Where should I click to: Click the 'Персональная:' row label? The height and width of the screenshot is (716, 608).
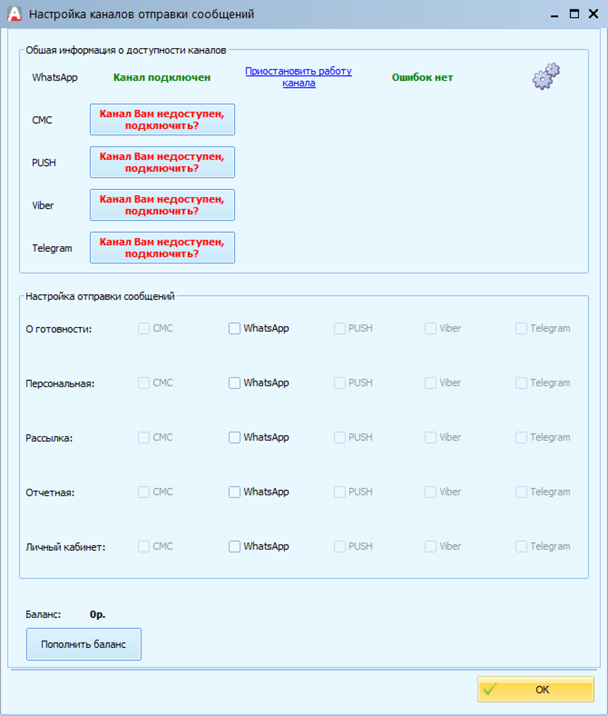click(x=60, y=384)
